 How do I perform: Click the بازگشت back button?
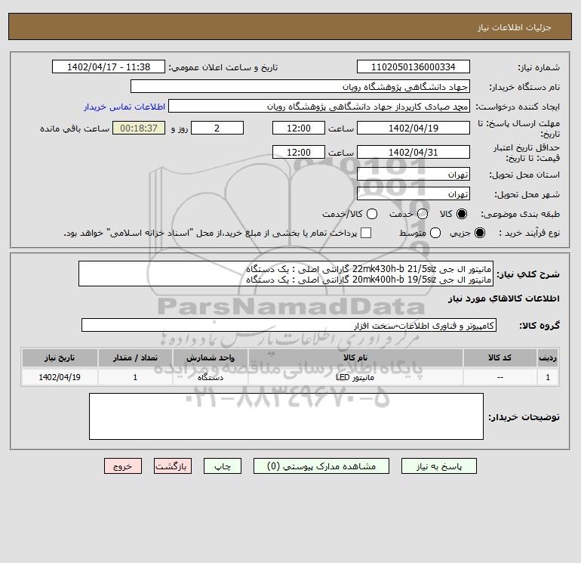[173, 466]
